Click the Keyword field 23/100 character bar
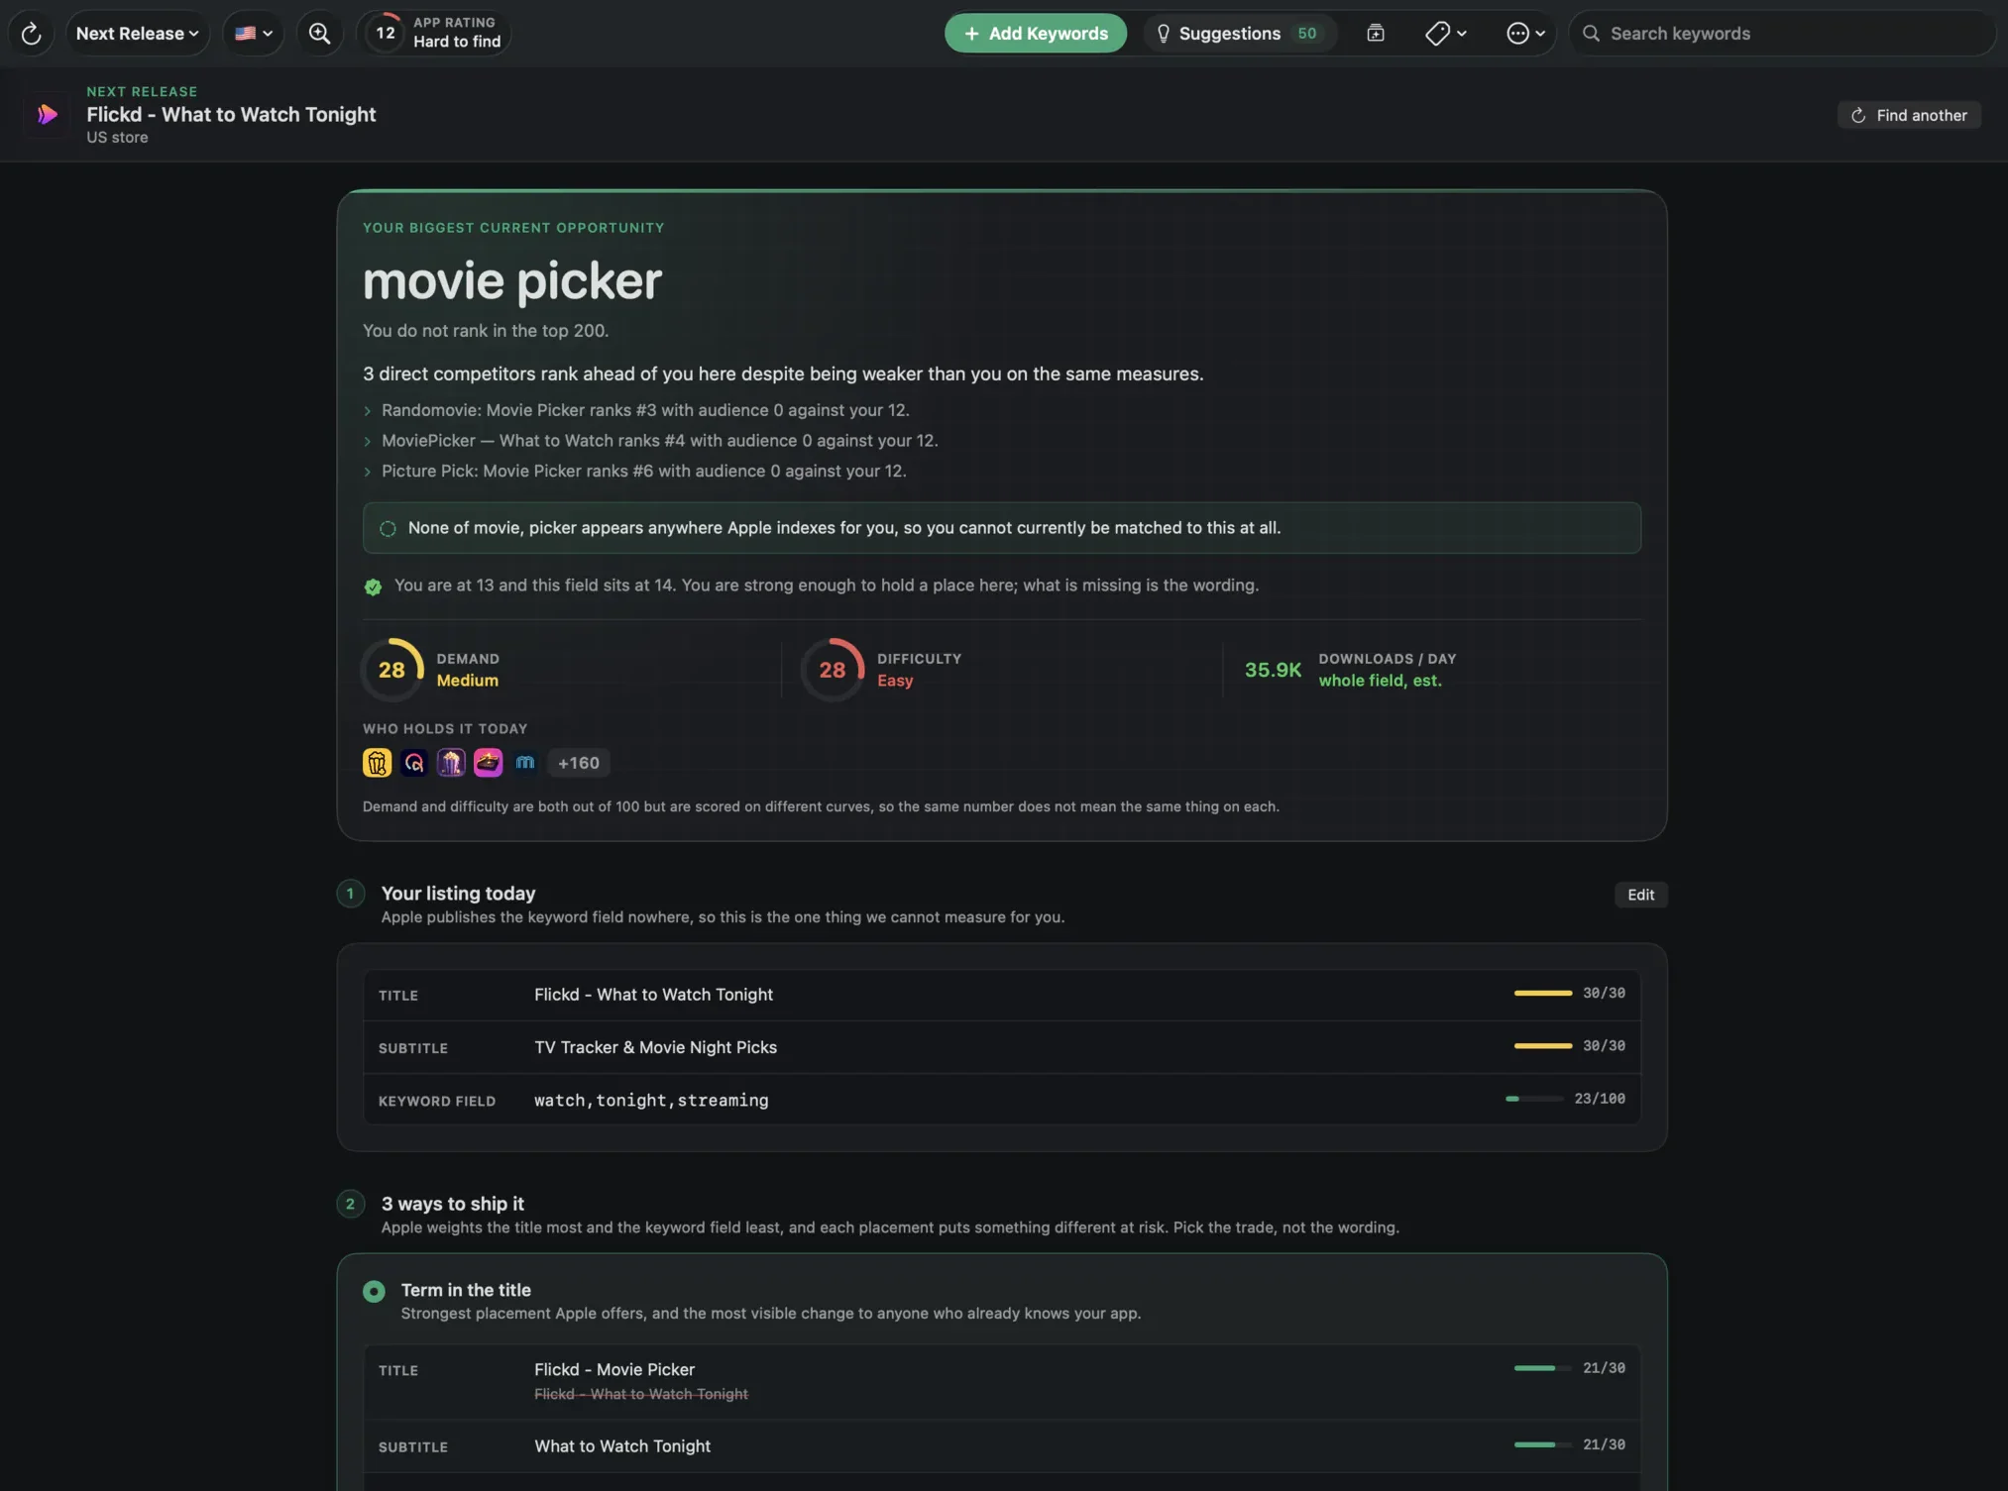Image resolution: width=2008 pixels, height=1491 pixels. tap(1534, 1099)
